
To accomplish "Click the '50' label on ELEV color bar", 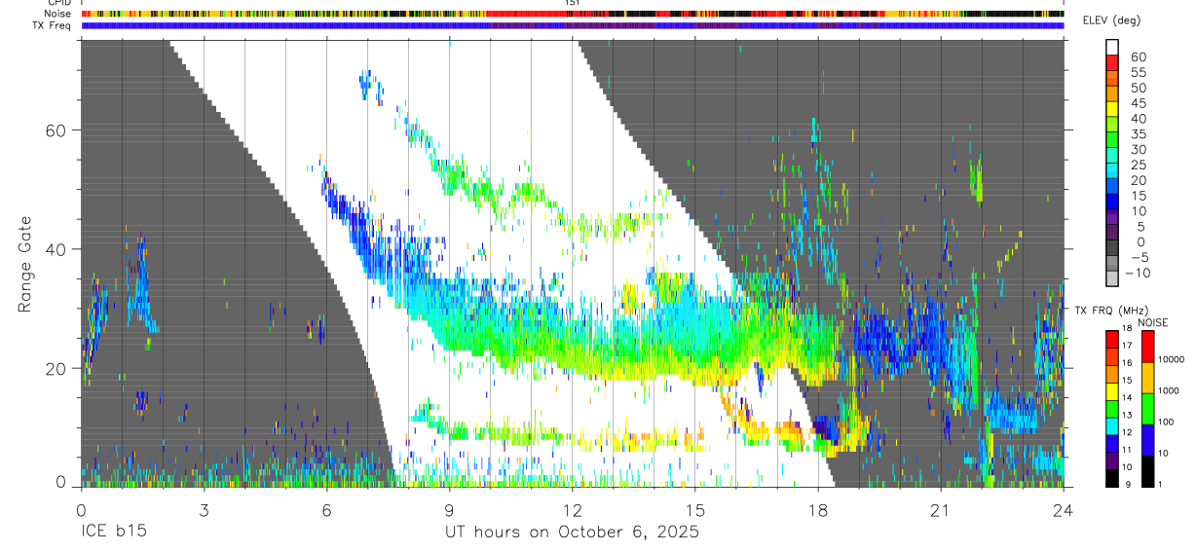I will pos(1138,88).
